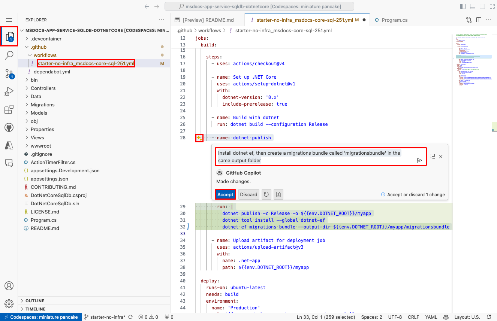Viewport: 497px width, 321px height.
Task: Open the Source Control view
Action: (x=9, y=73)
